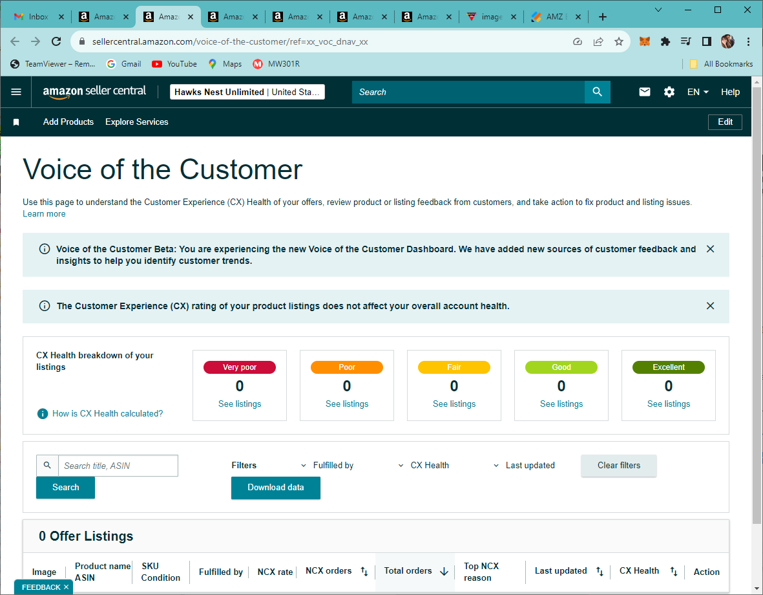Open a new browser tab
Screen dimensions: 763x595
602,17
